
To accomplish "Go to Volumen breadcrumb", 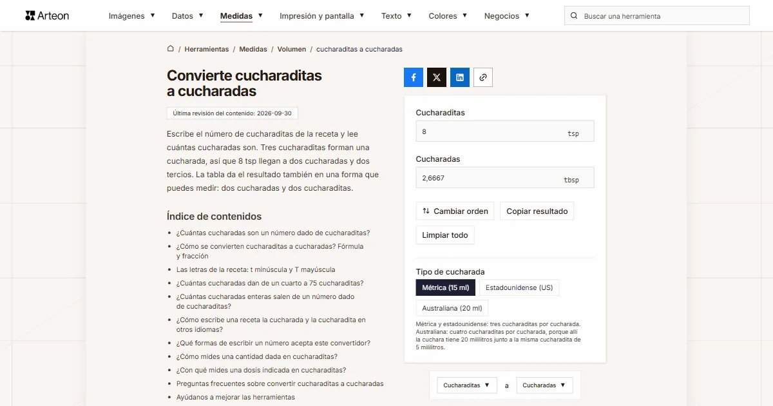I will [x=292, y=49].
